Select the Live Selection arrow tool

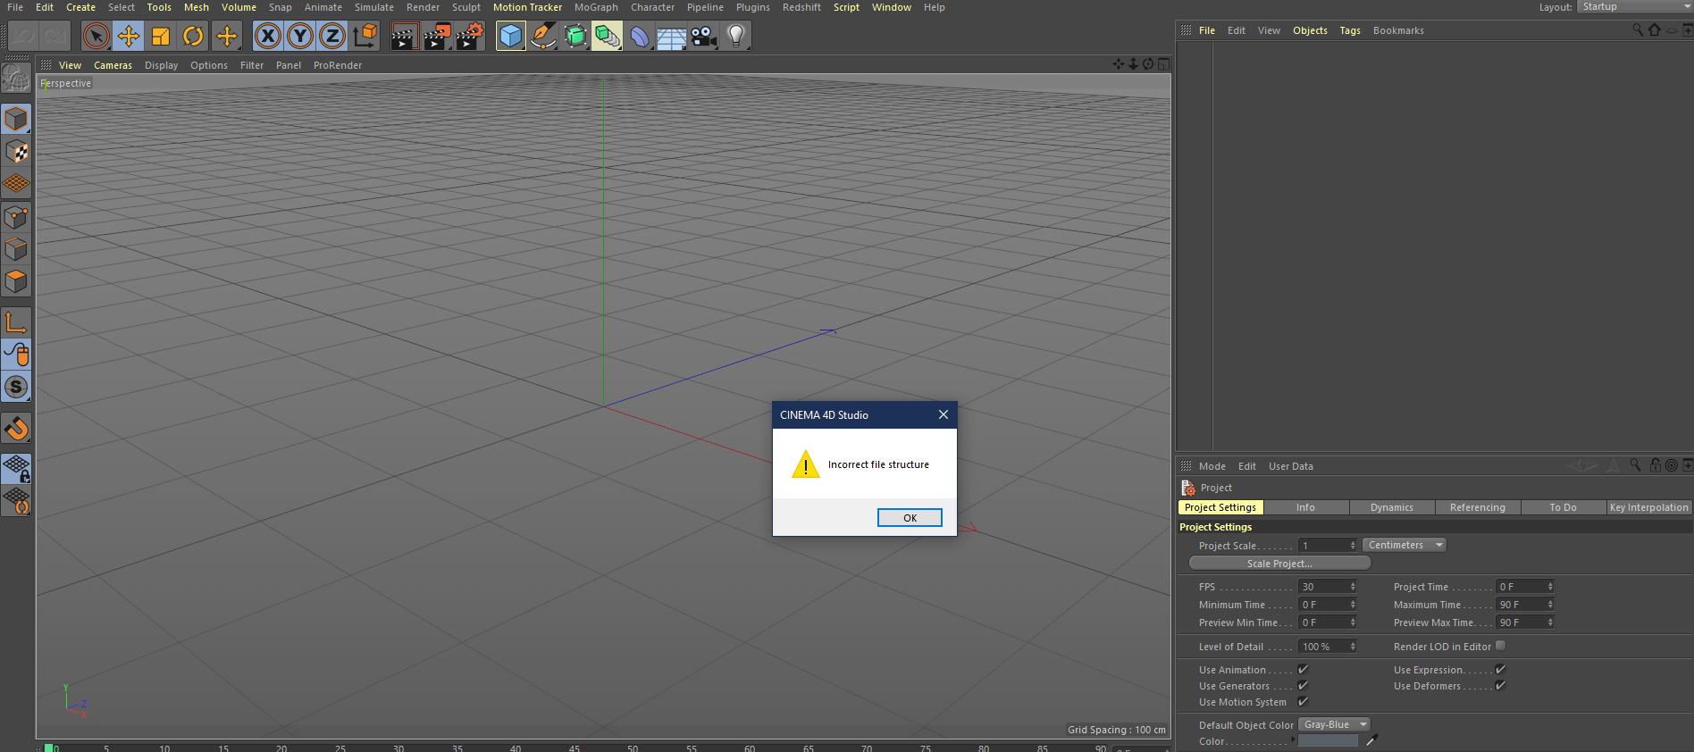tap(96, 36)
